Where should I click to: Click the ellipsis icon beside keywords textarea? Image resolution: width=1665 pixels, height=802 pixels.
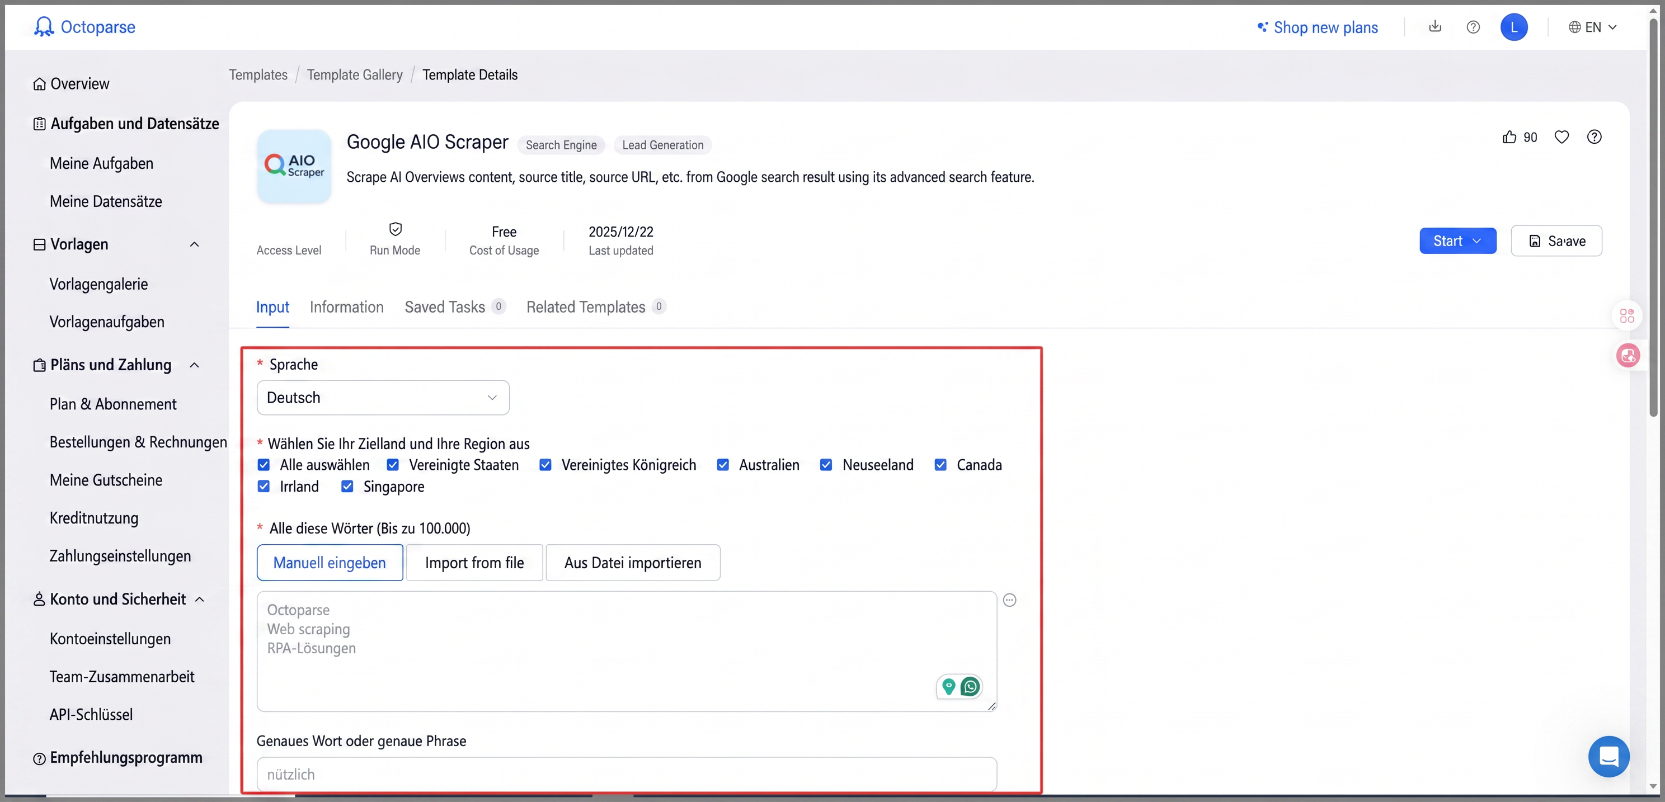pyautogui.click(x=1010, y=600)
